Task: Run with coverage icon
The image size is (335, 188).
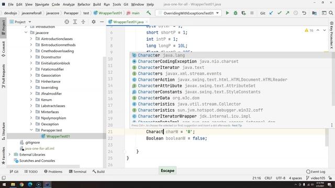Action: tap(243, 13)
